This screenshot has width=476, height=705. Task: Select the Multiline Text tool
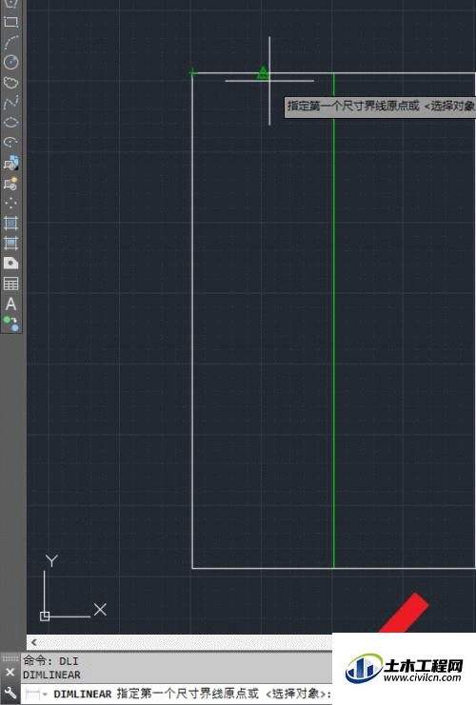point(10,304)
